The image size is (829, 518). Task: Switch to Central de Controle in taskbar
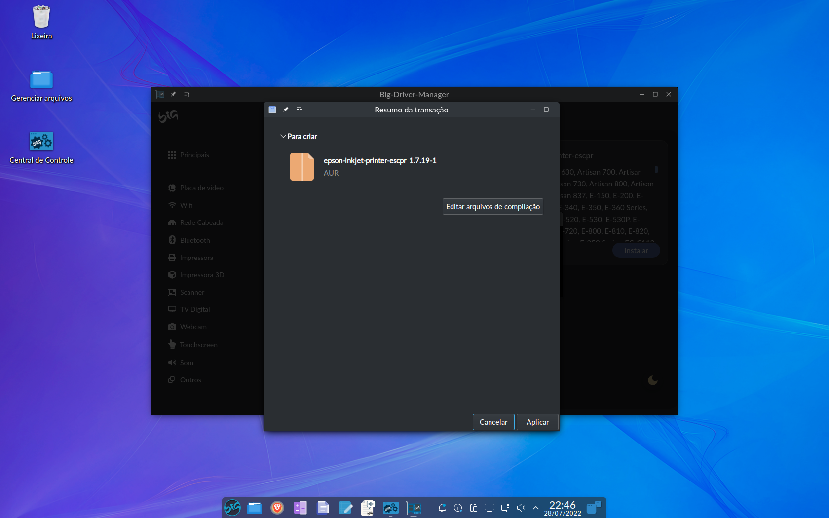click(391, 507)
